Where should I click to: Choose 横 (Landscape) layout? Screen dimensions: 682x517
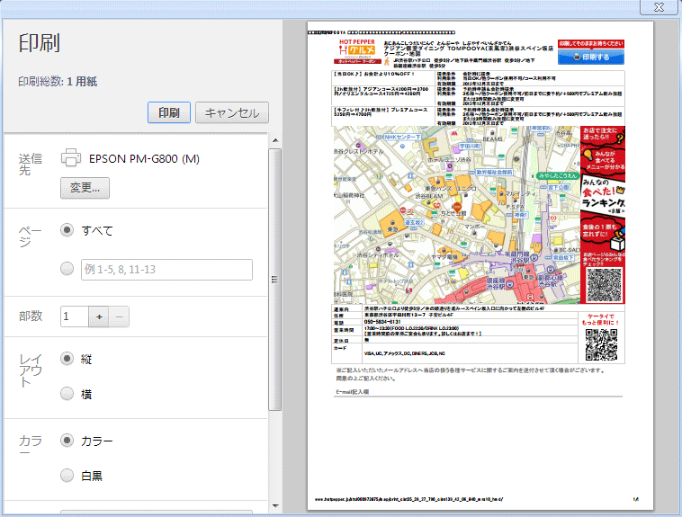click(x=67, y=394)
